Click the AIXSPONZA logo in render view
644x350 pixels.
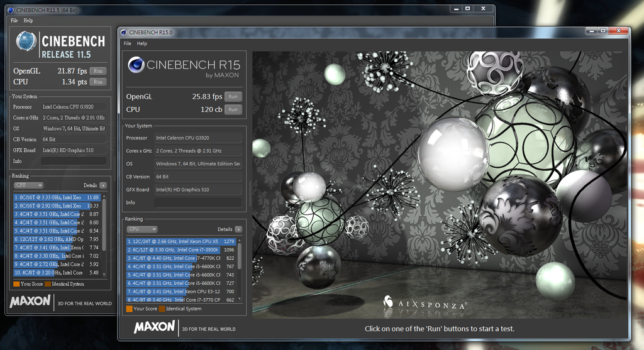click(425, 304)
